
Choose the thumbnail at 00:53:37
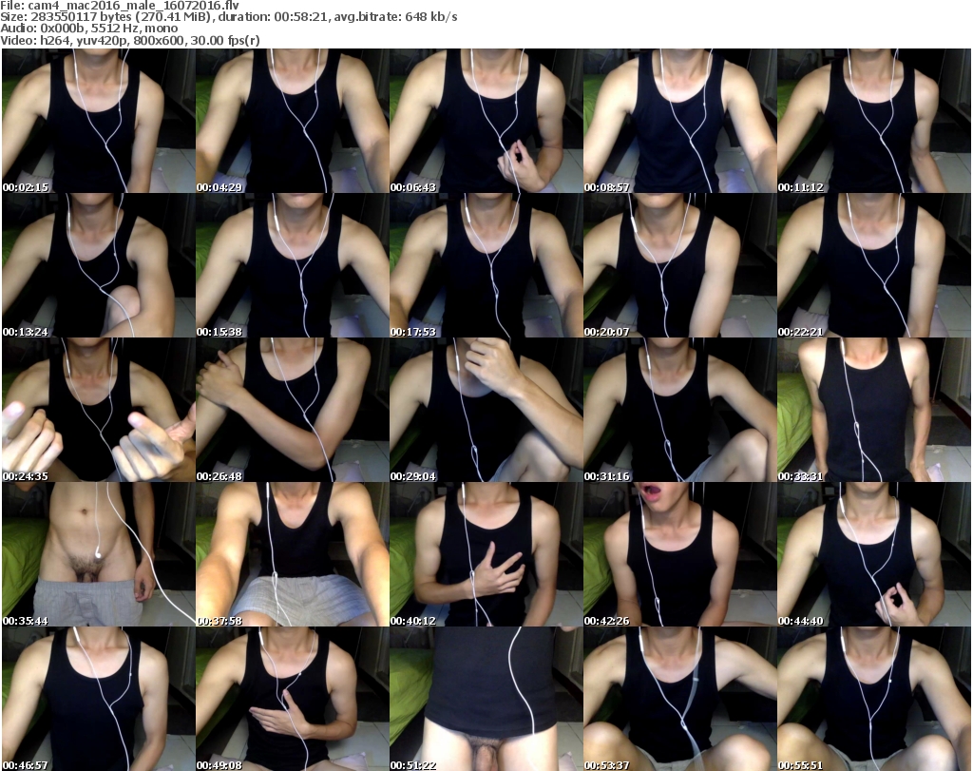click(680, 699)
